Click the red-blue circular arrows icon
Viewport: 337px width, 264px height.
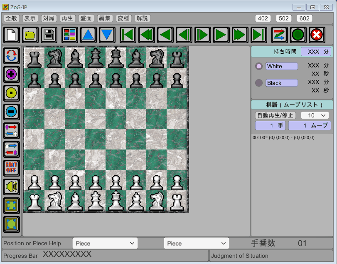pyautogui.click(x=11, y=55)
